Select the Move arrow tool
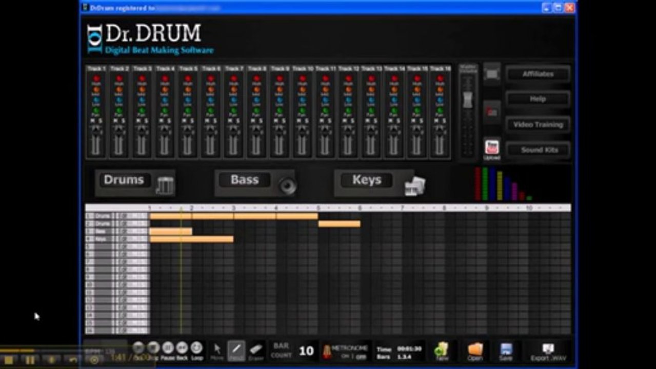 (217, 350)
